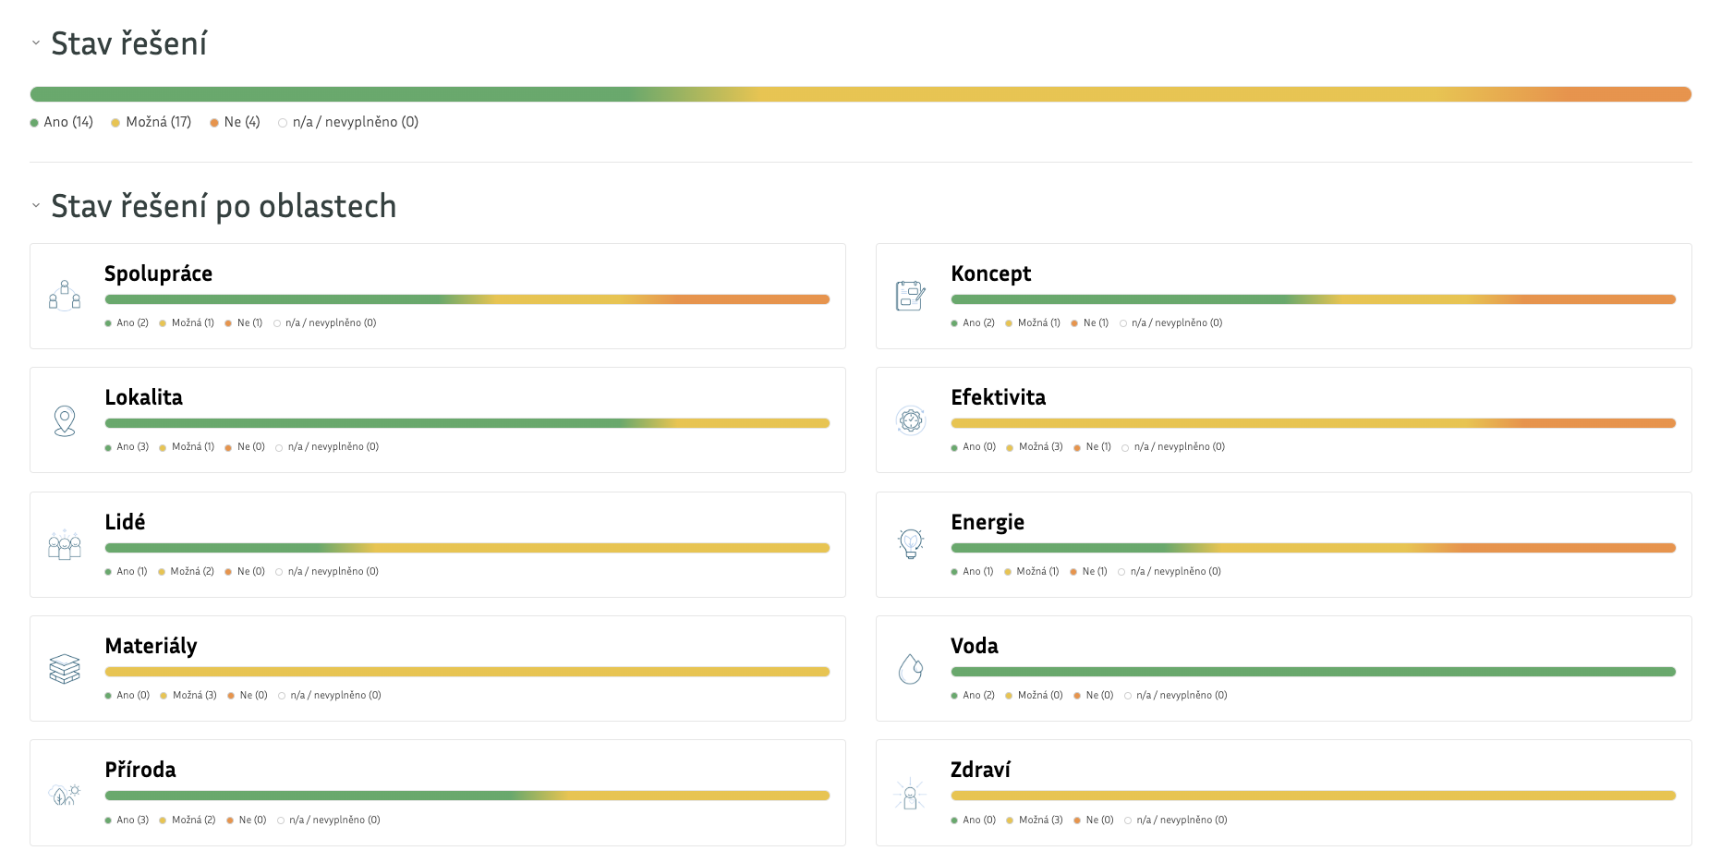Collapse the Stav řešení section
The width and height of the screenshot is (1709, 863).
pyautogui.click(x=36, y=43)
